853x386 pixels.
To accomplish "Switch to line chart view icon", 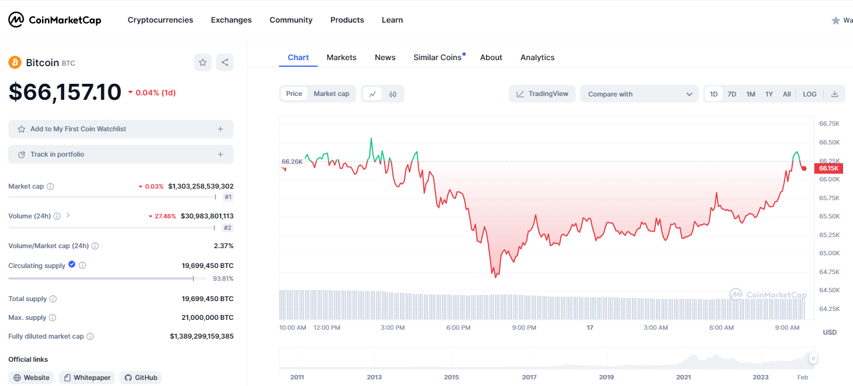I will coord(372,94).
